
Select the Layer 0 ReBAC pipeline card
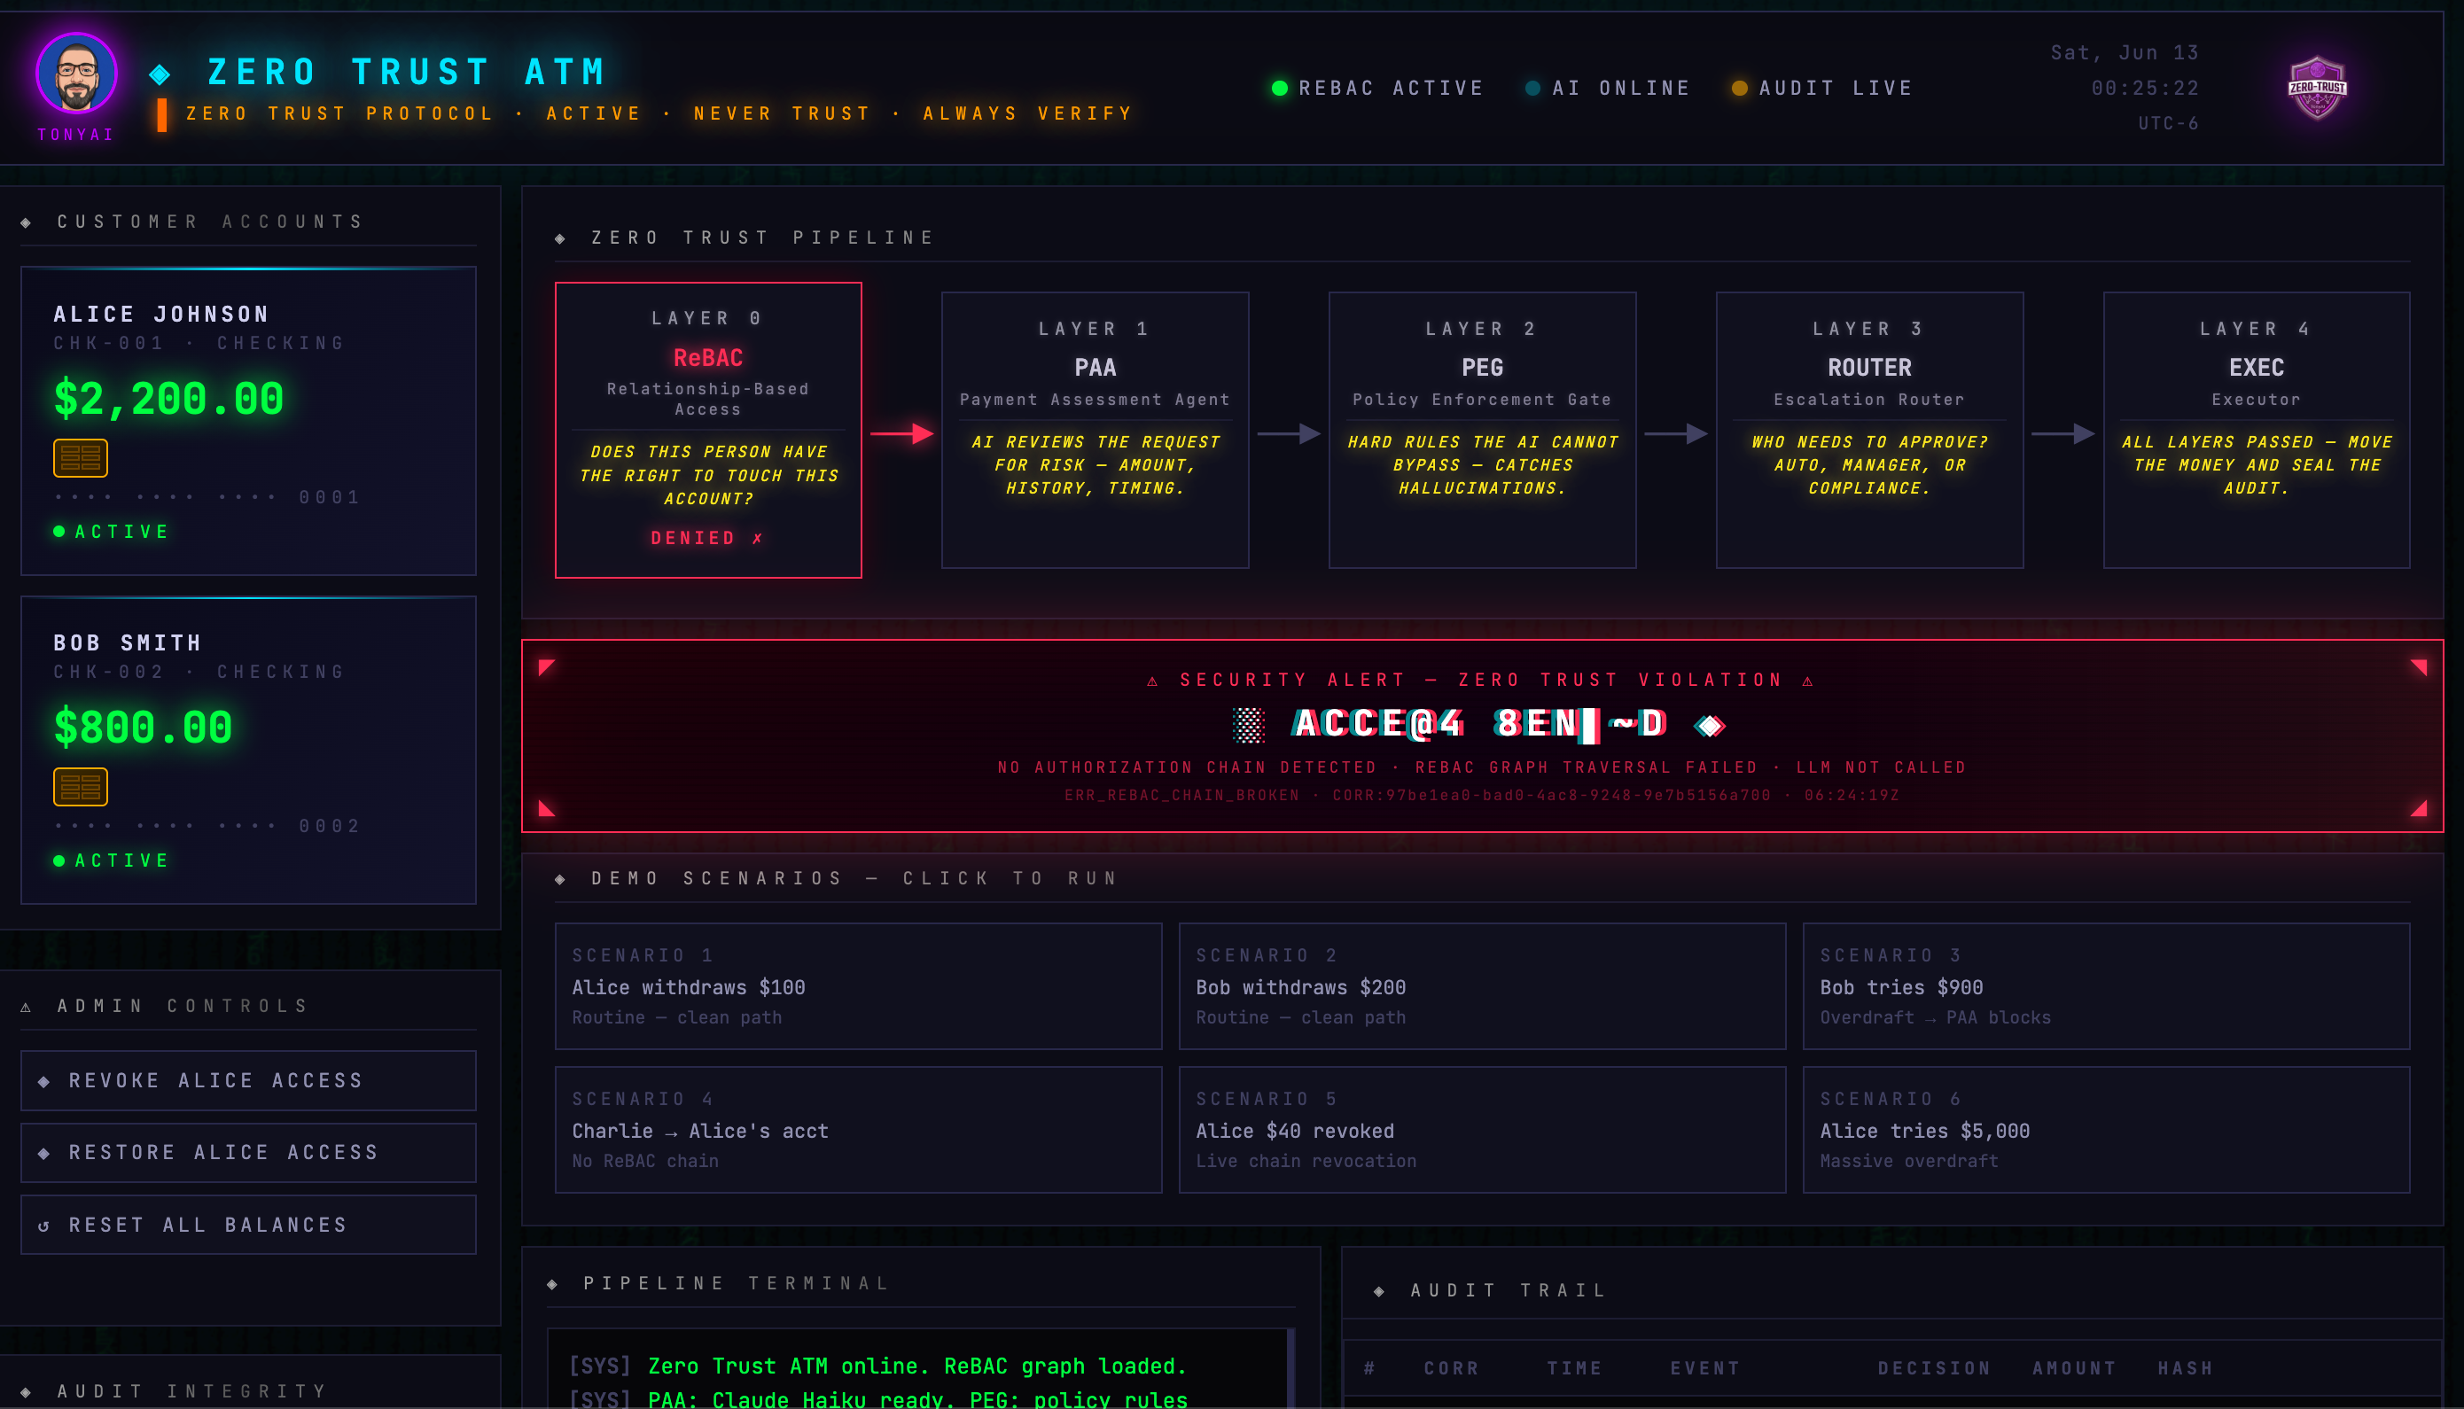coord(708,430)
